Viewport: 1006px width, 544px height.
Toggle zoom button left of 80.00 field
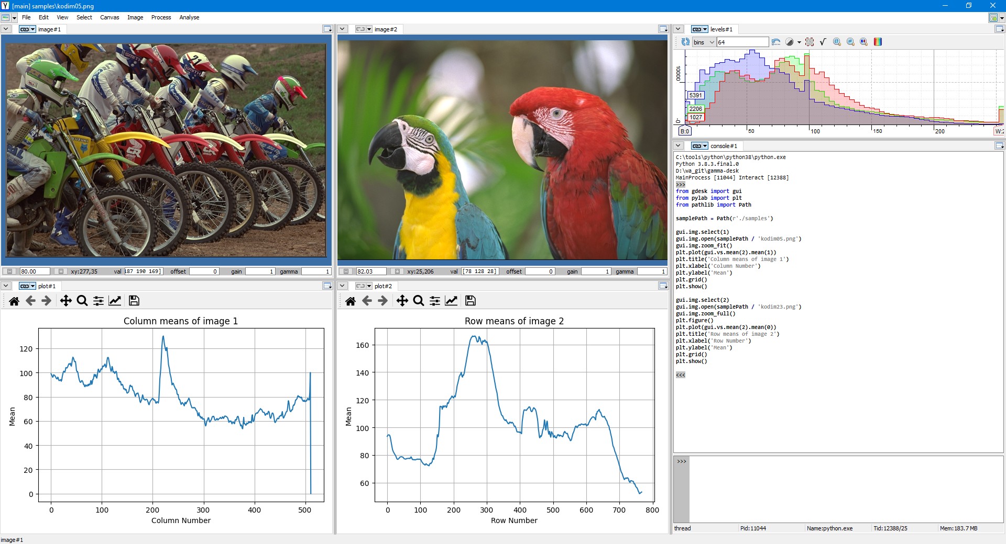click(x=9, y=271)
